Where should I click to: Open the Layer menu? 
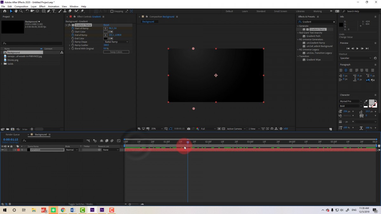coord(34,6)
